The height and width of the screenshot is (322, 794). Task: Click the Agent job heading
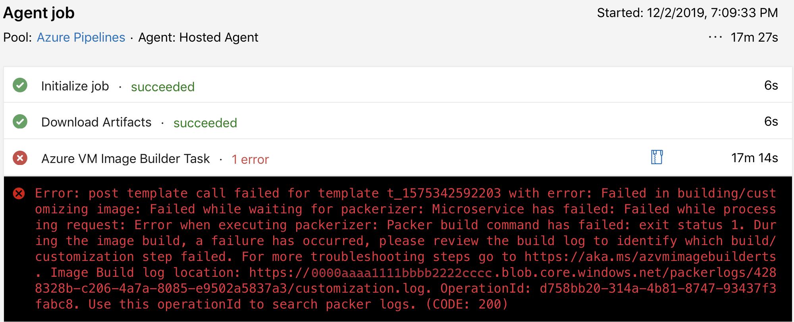[38, 12]
